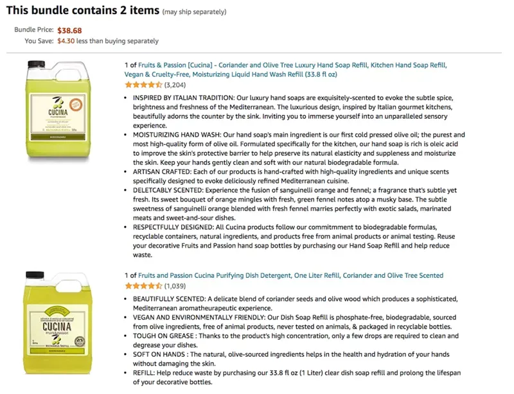Click the 'INSPIRED BY ITALIAN TRADITION' bullet text
Viewport: 514px width, 394px height.
(293, 112)
